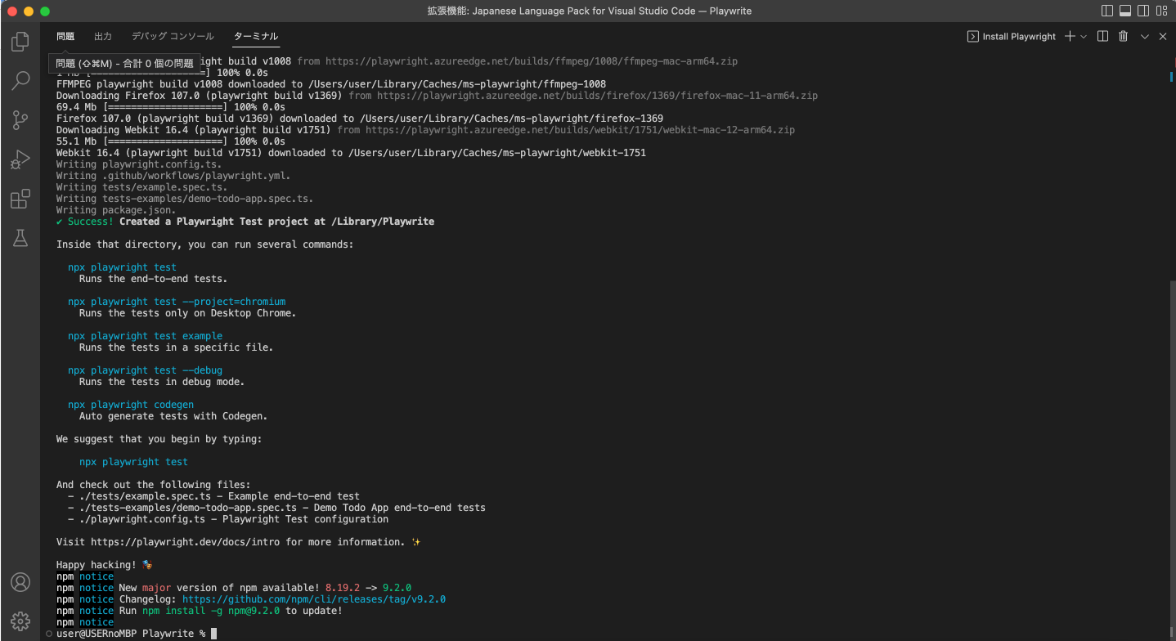The height and width of the screenshot is (641, 1176).
Task: Open ffmpeg-mac-arm64.zip download URL
Action: coord(532,61)
